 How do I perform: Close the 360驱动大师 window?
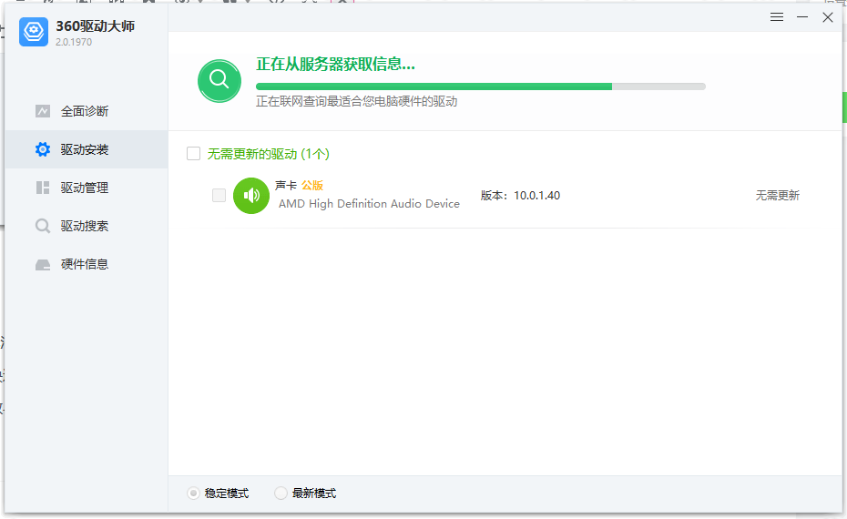coord(828,17)
